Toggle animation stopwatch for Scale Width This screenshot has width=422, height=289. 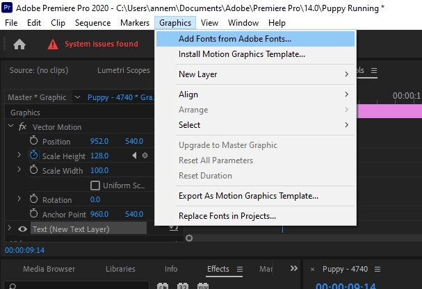[x=33, y=170]
